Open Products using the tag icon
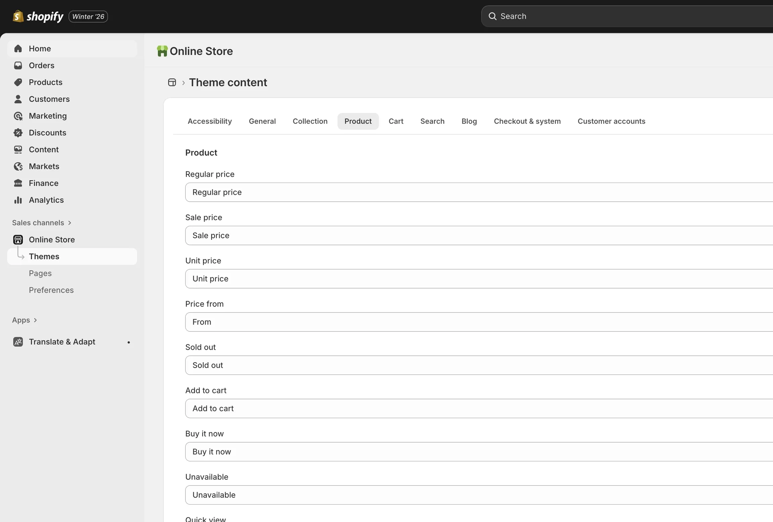773x522 pixels. [x=18, y=82]
